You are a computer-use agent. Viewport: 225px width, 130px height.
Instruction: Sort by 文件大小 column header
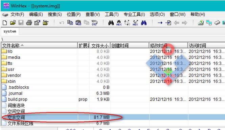tap(100, 45)
